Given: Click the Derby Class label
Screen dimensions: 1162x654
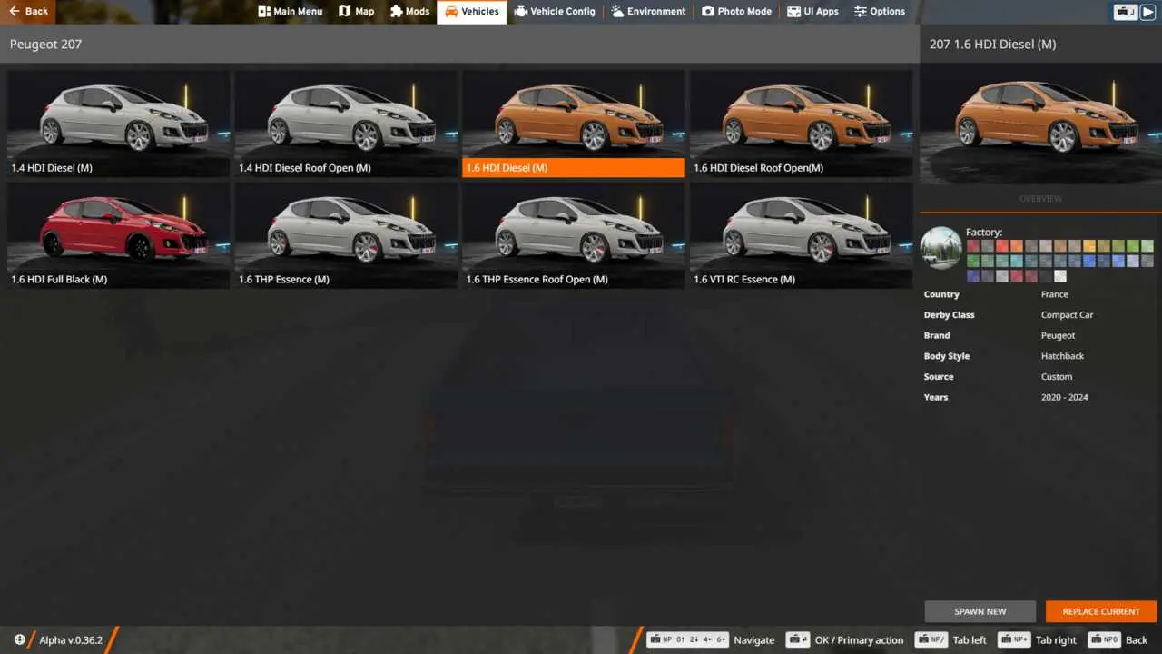Looking at the screenshot, I should (x=950, y=315).
